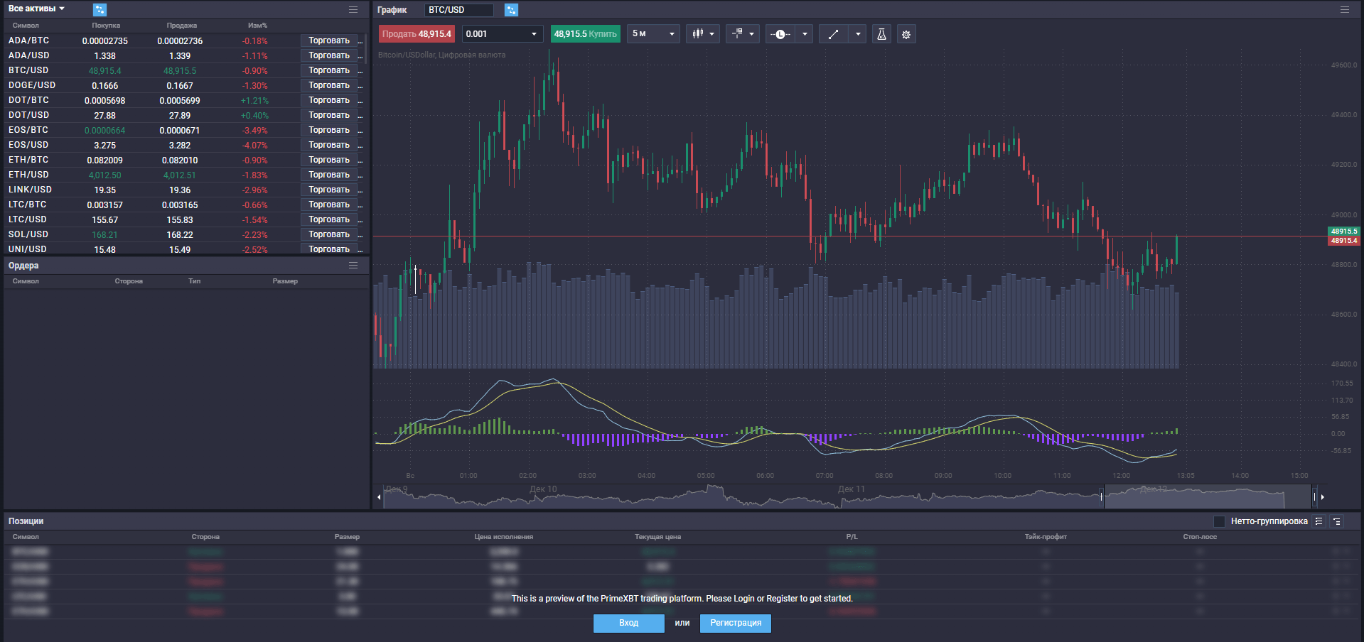This screenshot has width=1364, height=642.
Task: Select the candlestick chart type icon
Action: pyautogui.click(x=698, y=33)
